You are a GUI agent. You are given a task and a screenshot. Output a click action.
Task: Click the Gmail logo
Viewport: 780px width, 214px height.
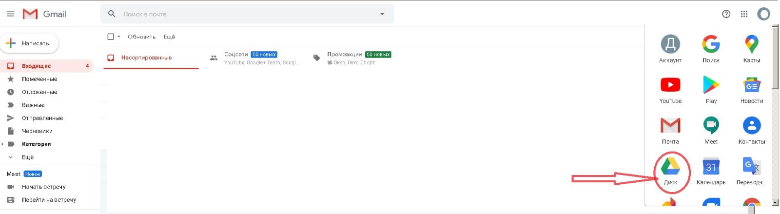(x=44, y=14)
